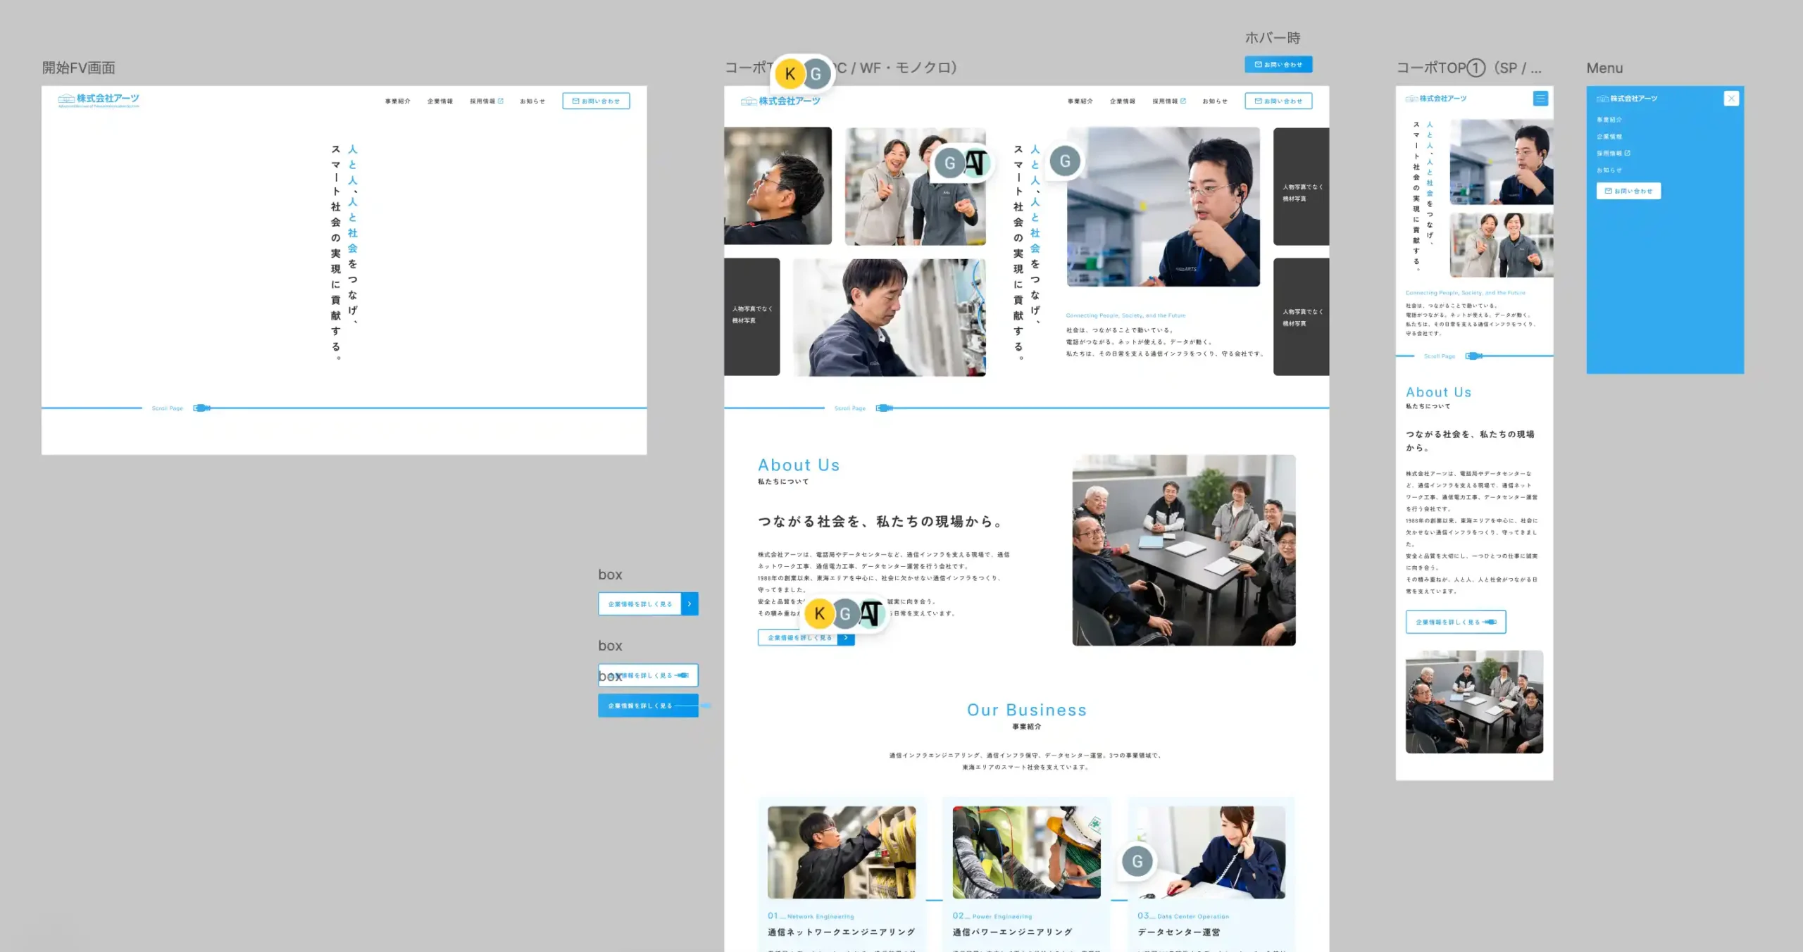Click 事業紹介 in the 開始FV画面 header nav

coord(397,101)
